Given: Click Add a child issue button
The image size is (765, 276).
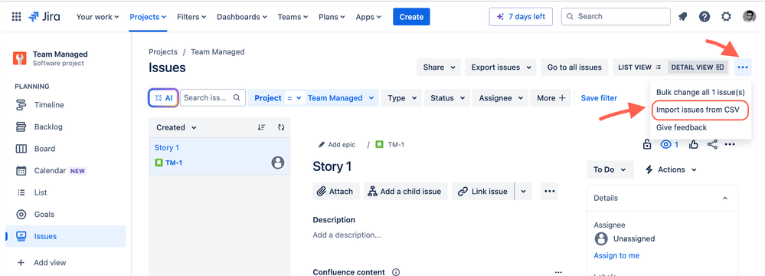Looking at the screenshot, I should pos(406,192).
